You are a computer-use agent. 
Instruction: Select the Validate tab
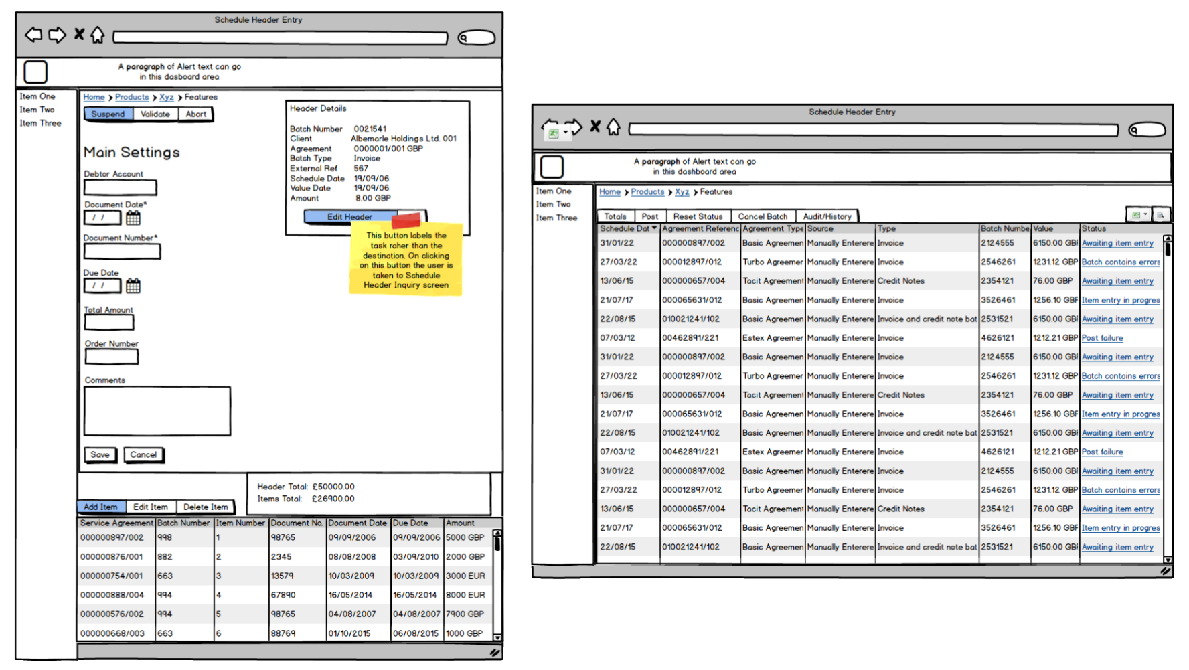coord(155,114)
